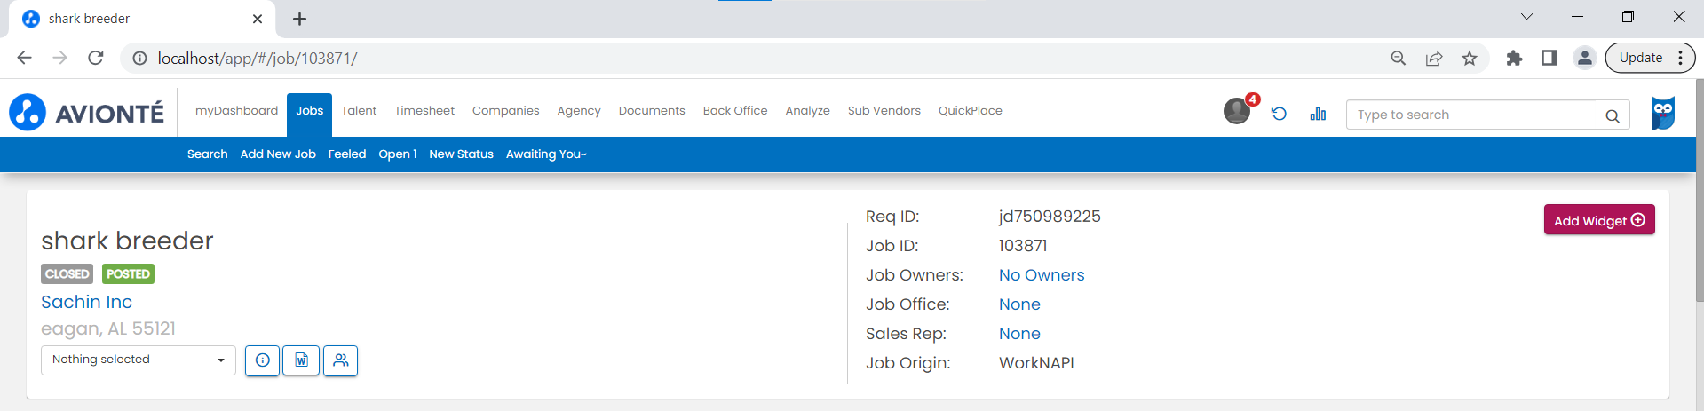Open the bar chart analytics icon
Viewport: 1704px width, 411px height.
(1318, 114)
